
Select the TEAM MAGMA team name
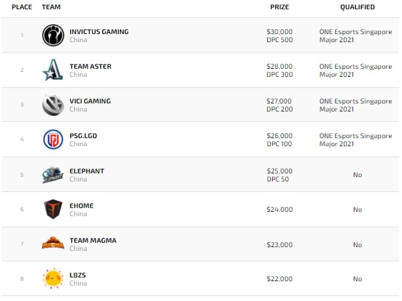pyautogui.click(x=93, y=240)
